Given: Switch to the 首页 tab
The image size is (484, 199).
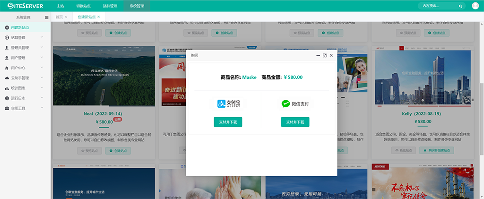Looking at the screenshot, I should tap(59, 17).
